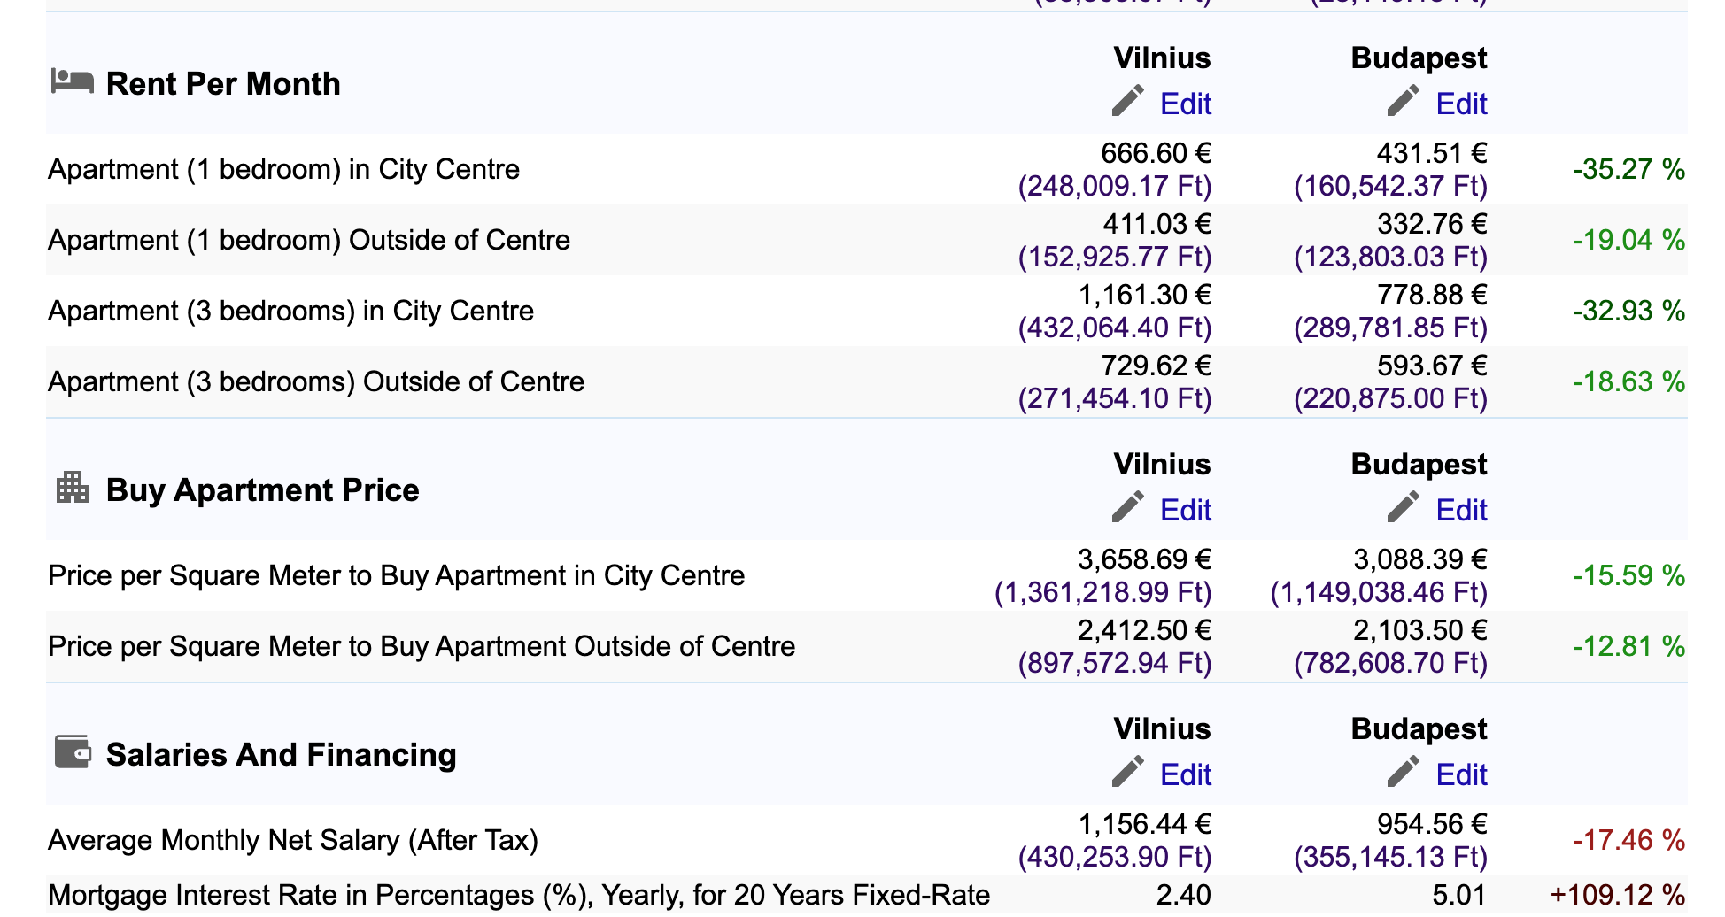1725x917 pixels.
Task: Open Vilnius Edit link under Buy Apartment Price
Action: 1186,511
